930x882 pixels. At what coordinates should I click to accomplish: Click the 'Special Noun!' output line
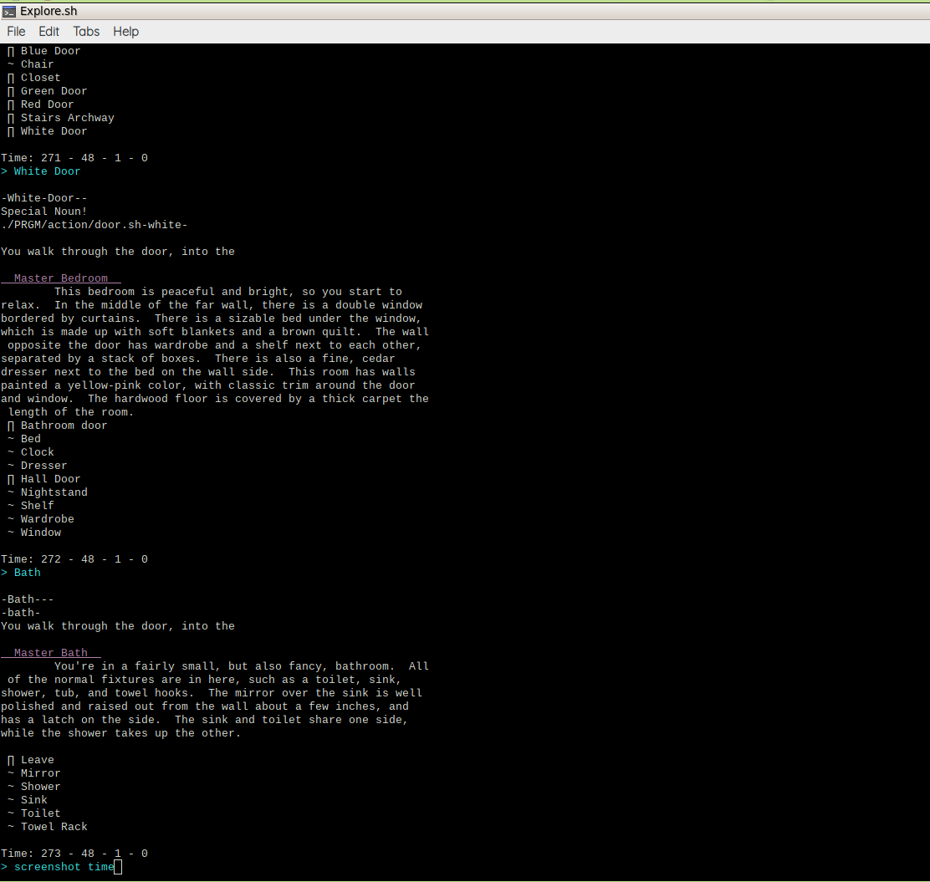(43, 212)
